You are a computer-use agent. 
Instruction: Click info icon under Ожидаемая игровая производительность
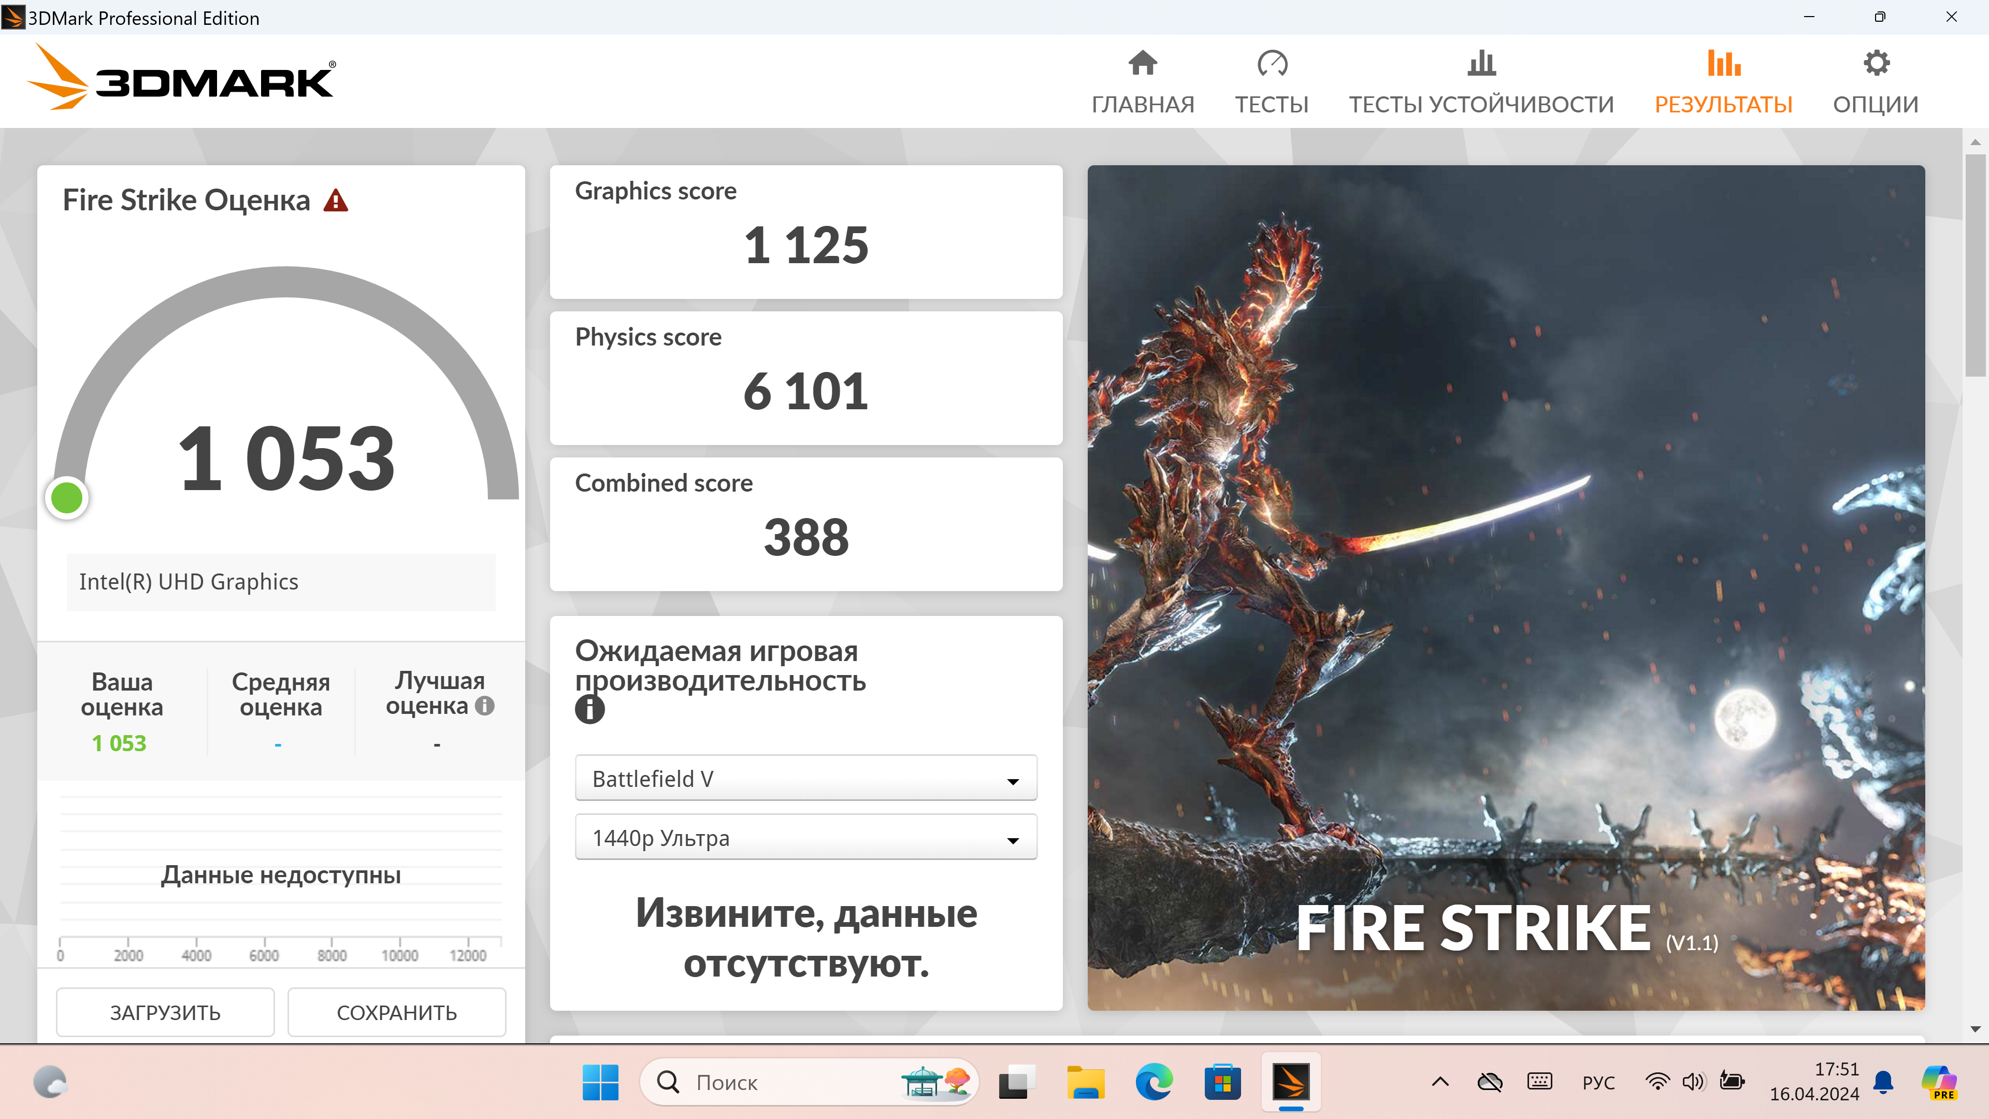point(589,709)
